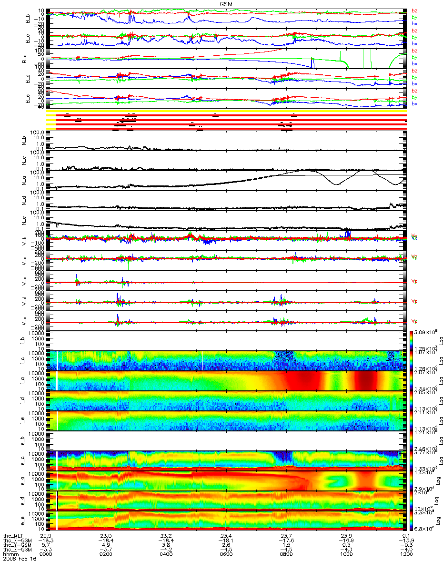443x572 pixels.
Task: Click the -17.6 X-GSM value
Action: 286,540
